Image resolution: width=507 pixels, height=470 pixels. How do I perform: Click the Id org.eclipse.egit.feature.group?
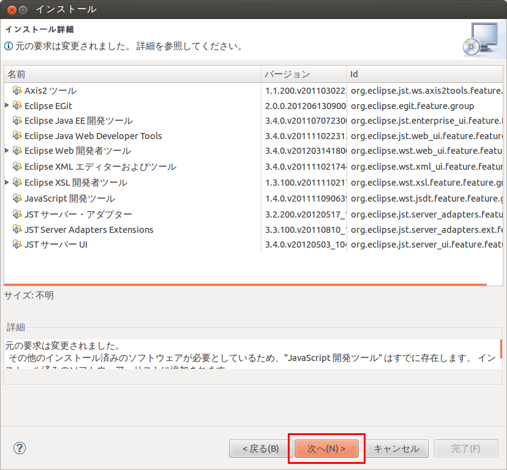413,106
